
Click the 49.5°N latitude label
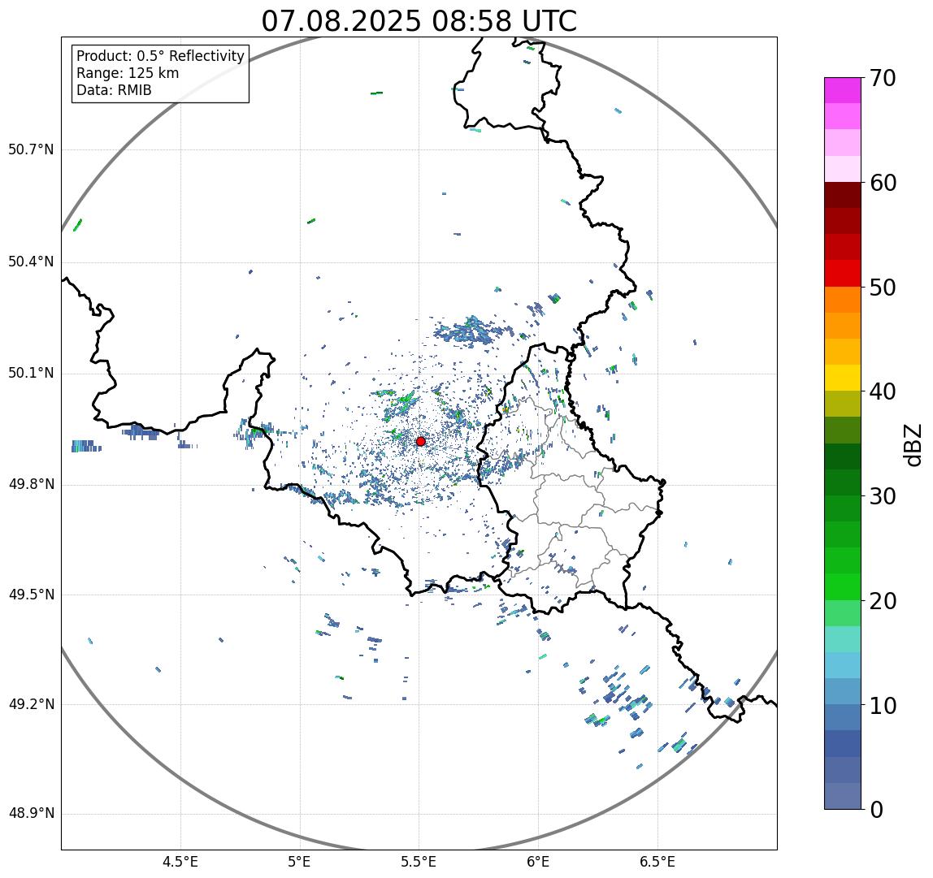pos(31,595)
